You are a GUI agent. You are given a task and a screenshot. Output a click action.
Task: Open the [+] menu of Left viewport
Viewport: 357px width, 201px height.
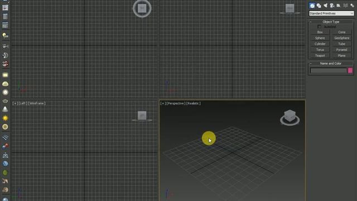tap(15, 103)
